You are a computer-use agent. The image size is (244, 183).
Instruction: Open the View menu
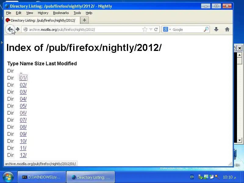tap(30, 13)
